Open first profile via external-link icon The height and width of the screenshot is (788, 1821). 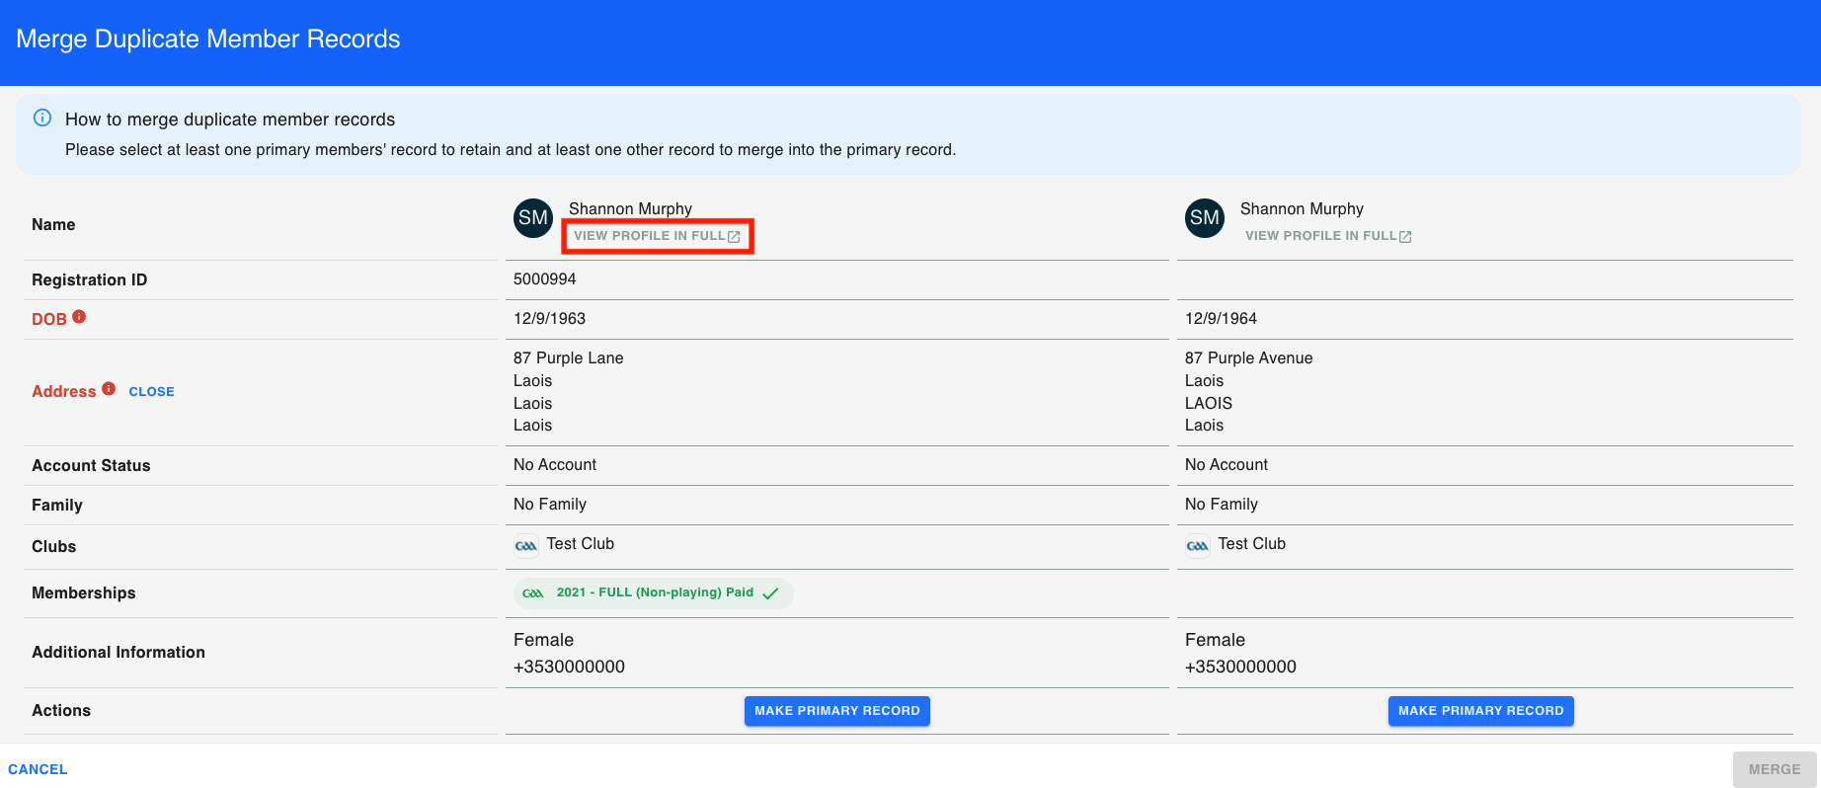click(734, 237)
